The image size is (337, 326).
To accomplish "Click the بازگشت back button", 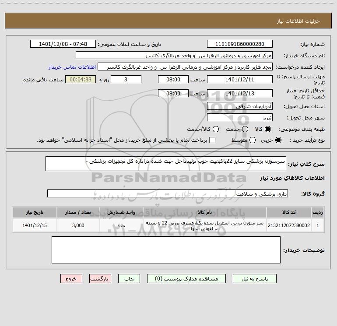I will tap(100, 279).
